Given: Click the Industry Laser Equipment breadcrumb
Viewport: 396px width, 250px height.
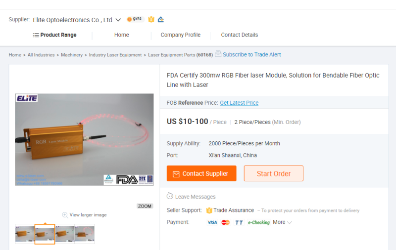Looking at the screenshot, I should (x=115, y=55).
